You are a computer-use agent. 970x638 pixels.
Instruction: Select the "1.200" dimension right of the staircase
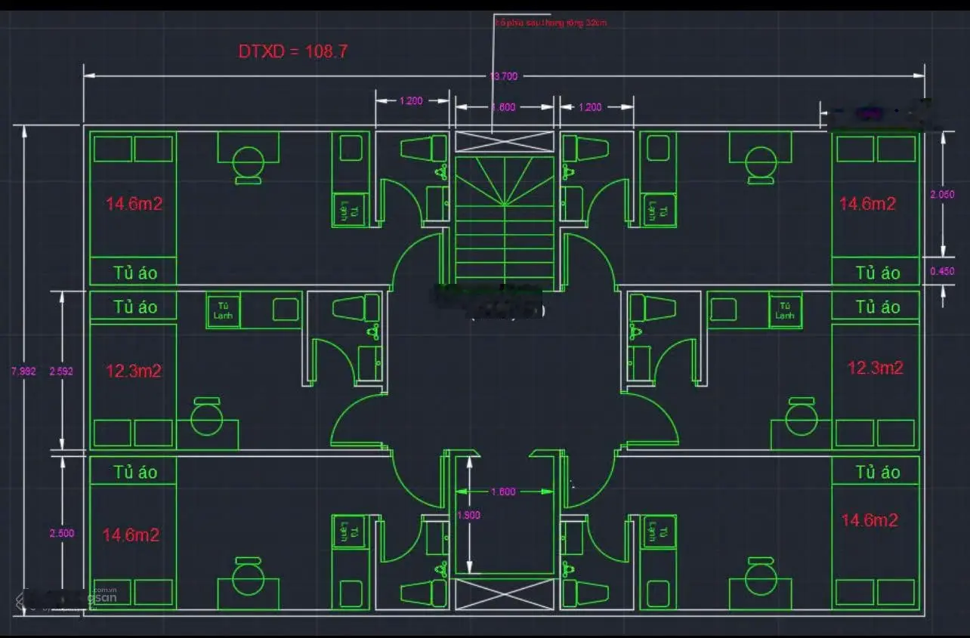[590, 107]
